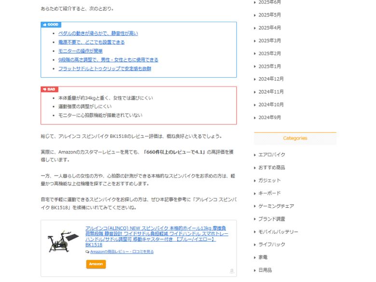Open the エアロバイク category
Screen dimensions: 376x282
click(272, 155)
